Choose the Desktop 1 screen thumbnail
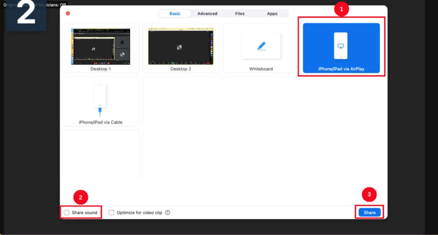The image size is (438, 235). (x=101, y=46)
